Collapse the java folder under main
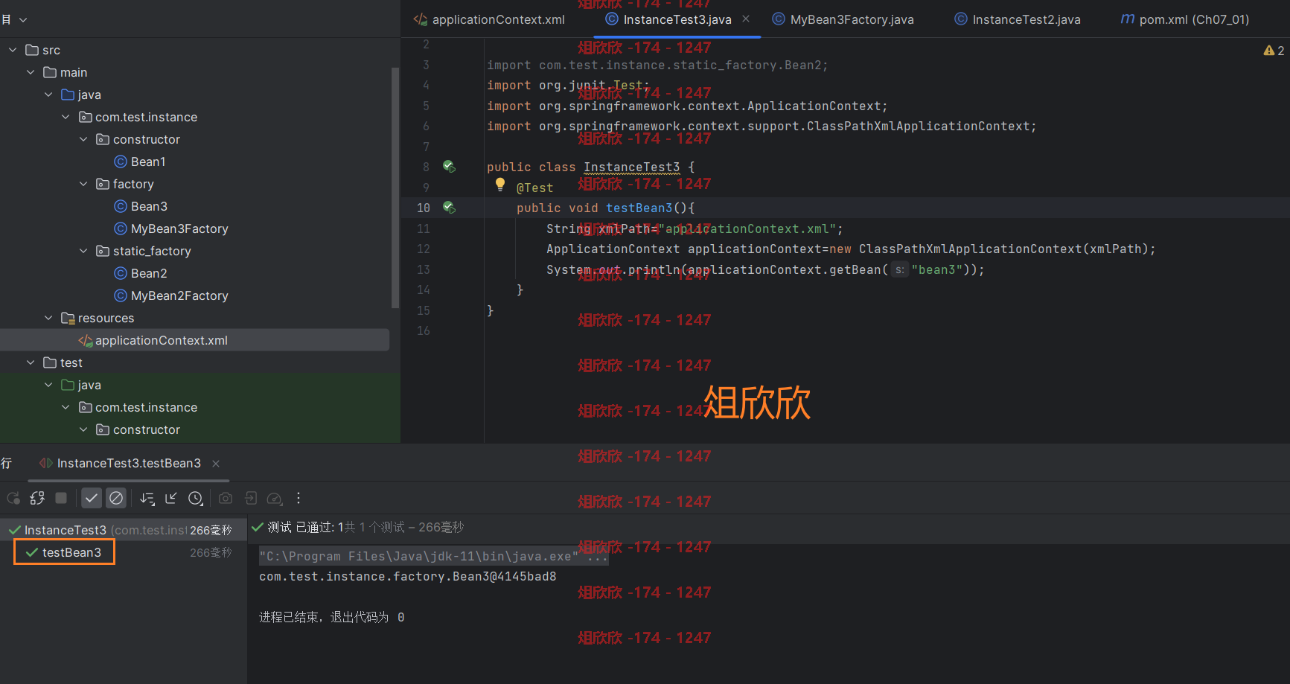This screenshot has width=1290, height=684. click(x=48, y=95)
